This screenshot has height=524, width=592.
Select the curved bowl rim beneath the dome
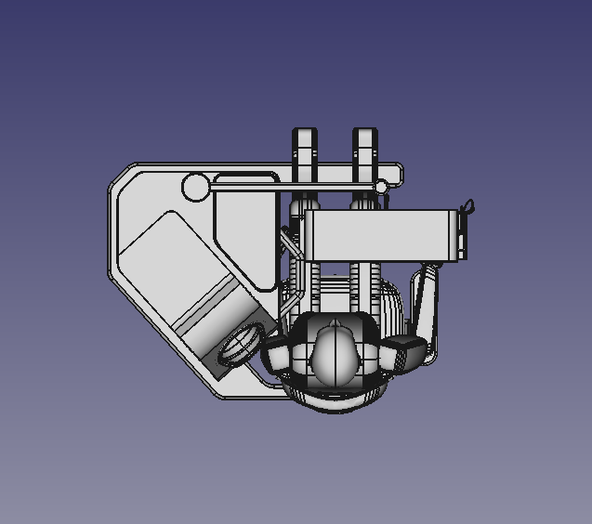point(333,402)
